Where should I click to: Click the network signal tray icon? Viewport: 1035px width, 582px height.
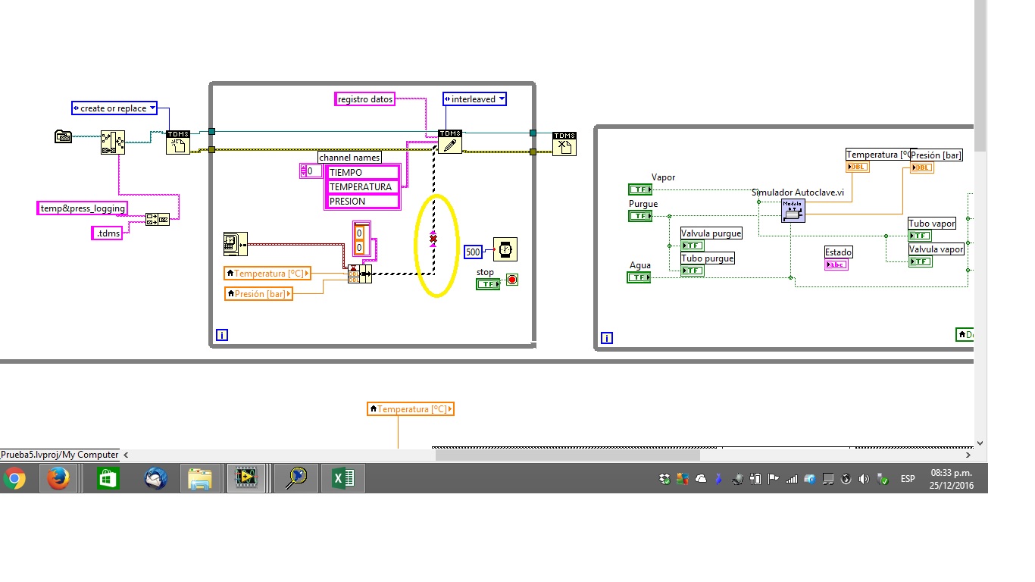point(792,478)
